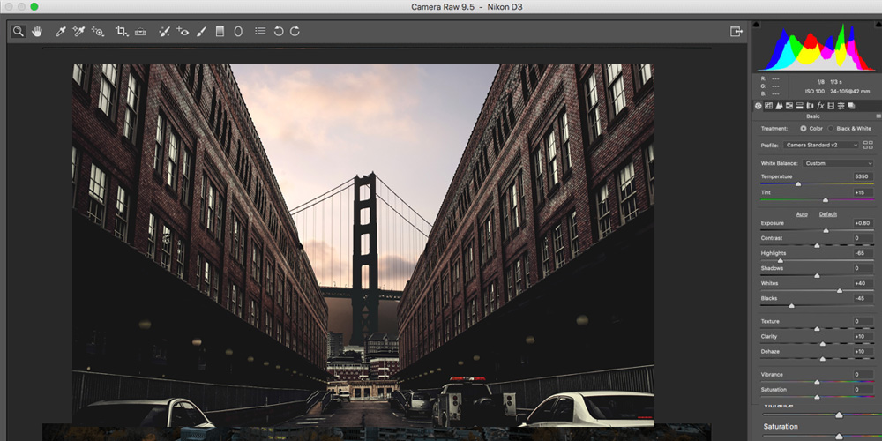Rotate image 90° counterclockwise
This screenshot has height=441, width=882.
coord(279,32)
